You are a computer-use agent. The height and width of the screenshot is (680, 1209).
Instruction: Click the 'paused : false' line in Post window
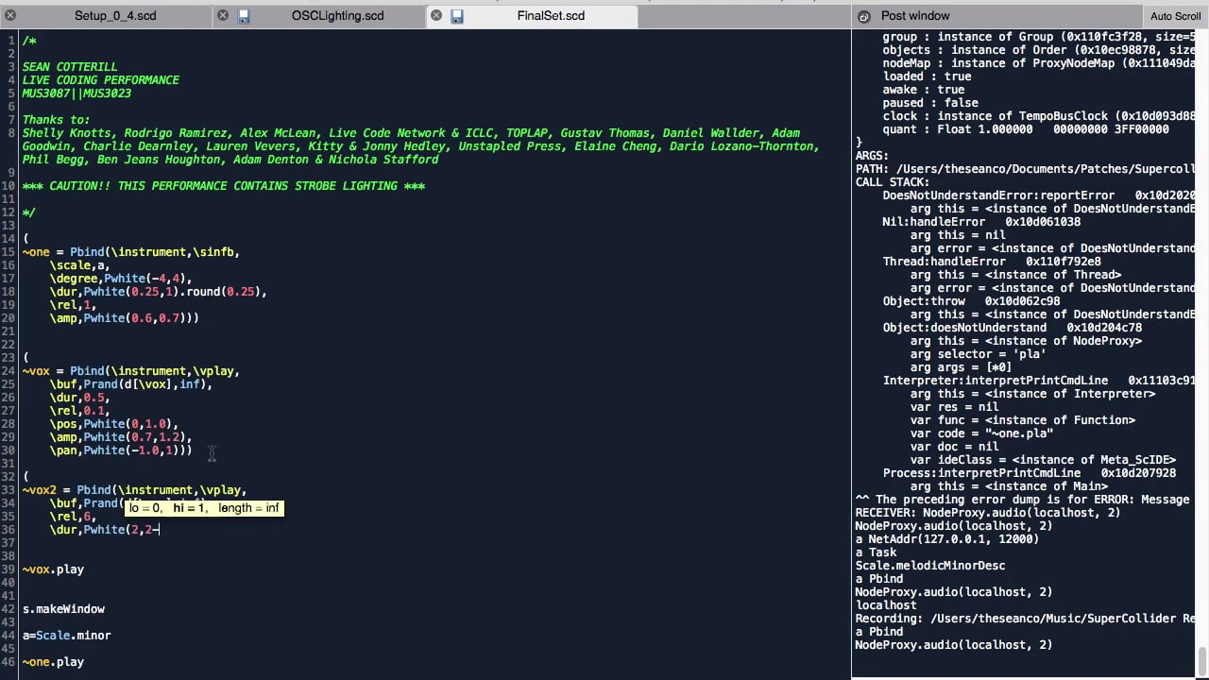click(x=930, y=103)
